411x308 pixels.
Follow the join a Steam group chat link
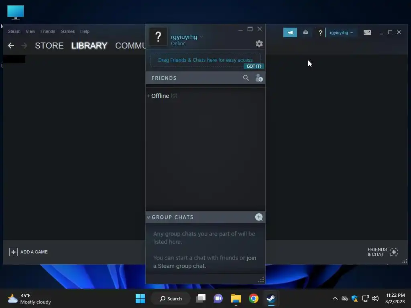click(205, 262)
